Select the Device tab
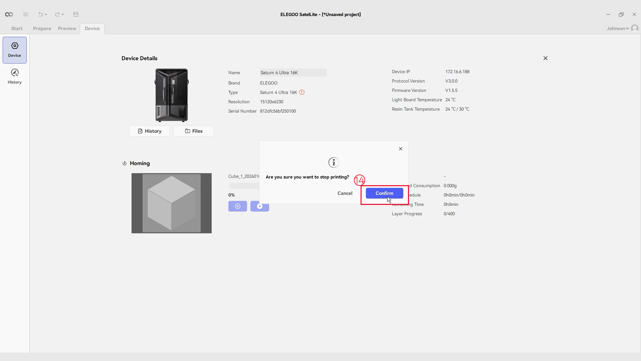Viewport: 641px width, 361px height. click(92, 28)
